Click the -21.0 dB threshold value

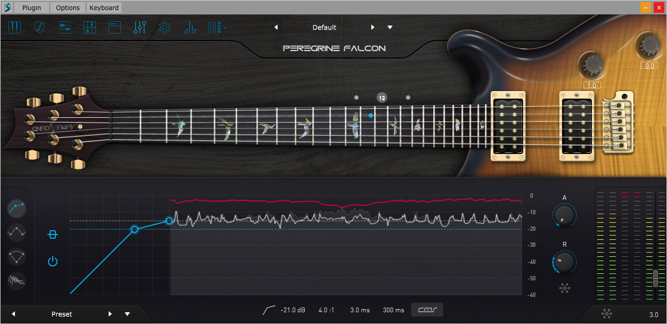click(x=293, y=310)
